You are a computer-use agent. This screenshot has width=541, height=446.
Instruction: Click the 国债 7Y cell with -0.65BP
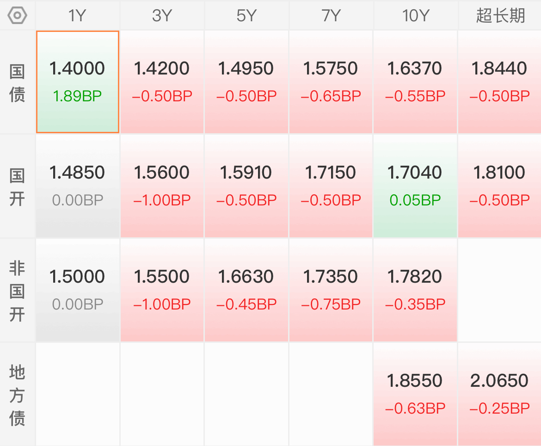(x=331, y=82)
